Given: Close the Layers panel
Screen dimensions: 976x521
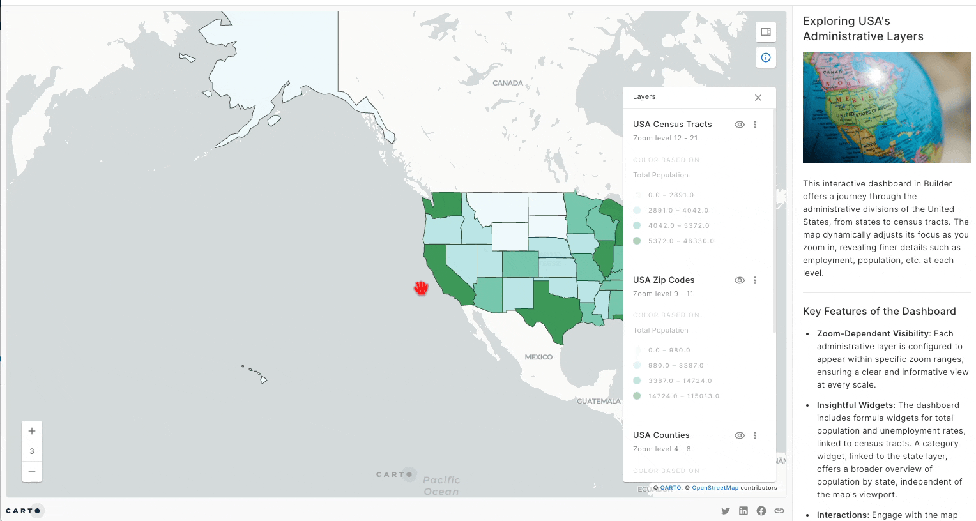Looking at the screenshot, I should [758, 98].
